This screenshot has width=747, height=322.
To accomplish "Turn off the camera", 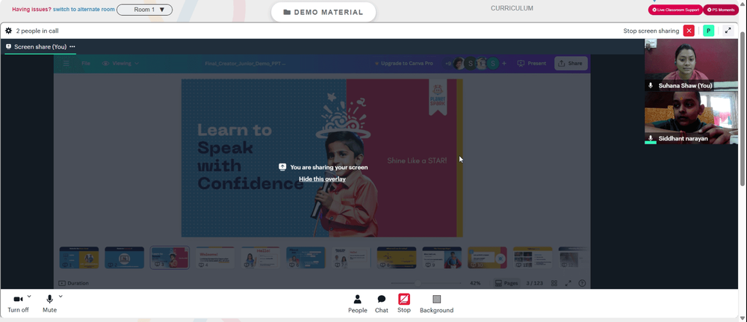I will (18, 303).
